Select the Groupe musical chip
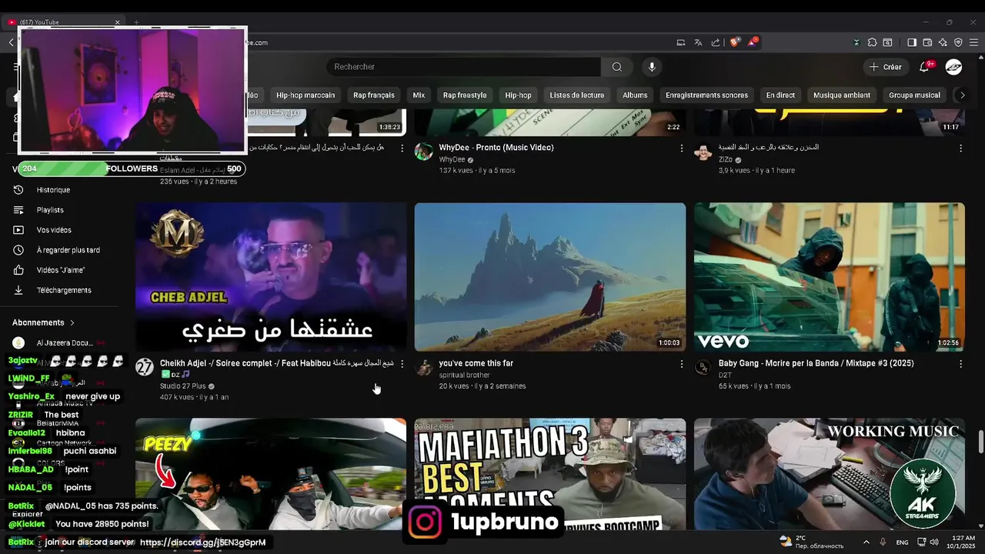This screenshot has width=985, height=554. coord(914,95)
